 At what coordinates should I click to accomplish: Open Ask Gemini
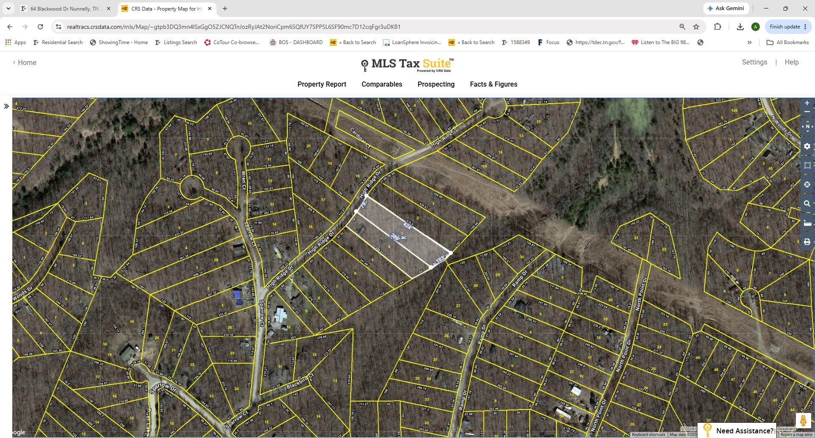(726, 8)
